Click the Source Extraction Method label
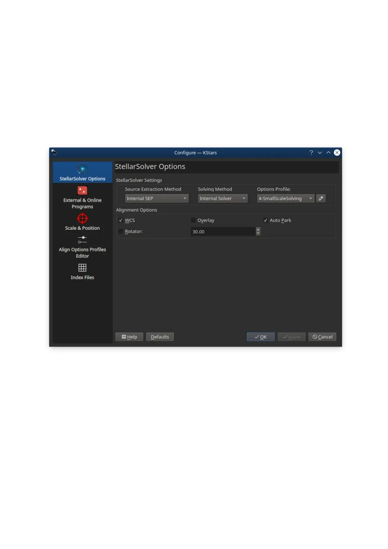This screenshot has width=388, height=549. click(153, 189)
